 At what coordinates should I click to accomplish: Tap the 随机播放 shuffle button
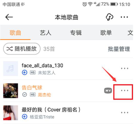(x=22, y=49)
